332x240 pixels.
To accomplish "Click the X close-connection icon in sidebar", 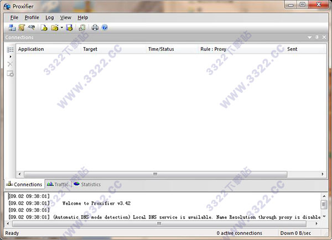I will [10, 64].
